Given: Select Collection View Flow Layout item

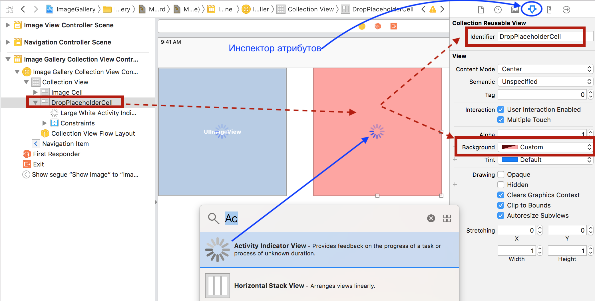Looking at the screenshot, I should click(x=88, y=133).
